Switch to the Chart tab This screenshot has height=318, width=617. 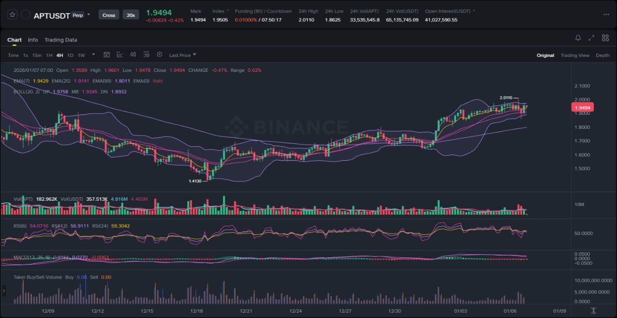pos(14,40)
